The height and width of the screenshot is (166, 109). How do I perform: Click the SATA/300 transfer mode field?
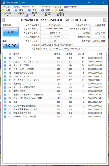tap(55, 37)
